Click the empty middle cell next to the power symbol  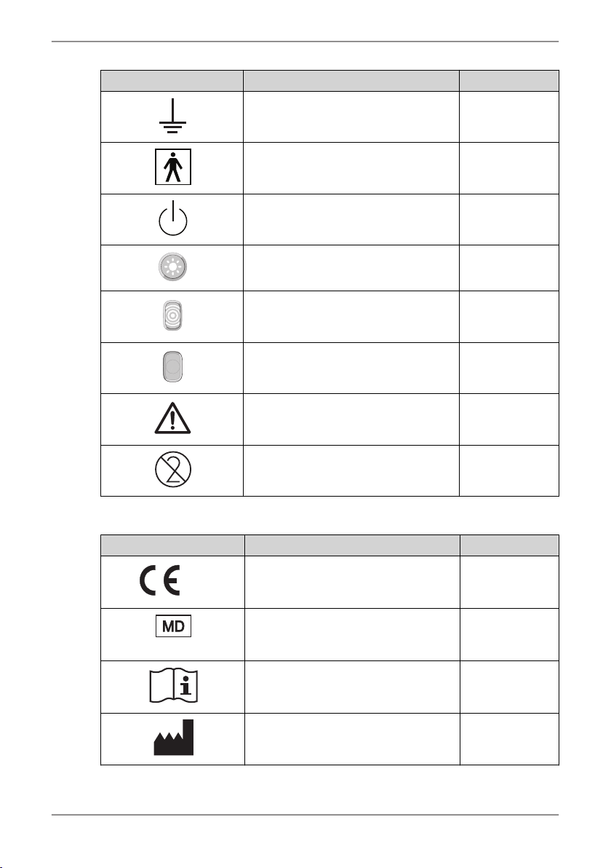(x=351, y=219)
